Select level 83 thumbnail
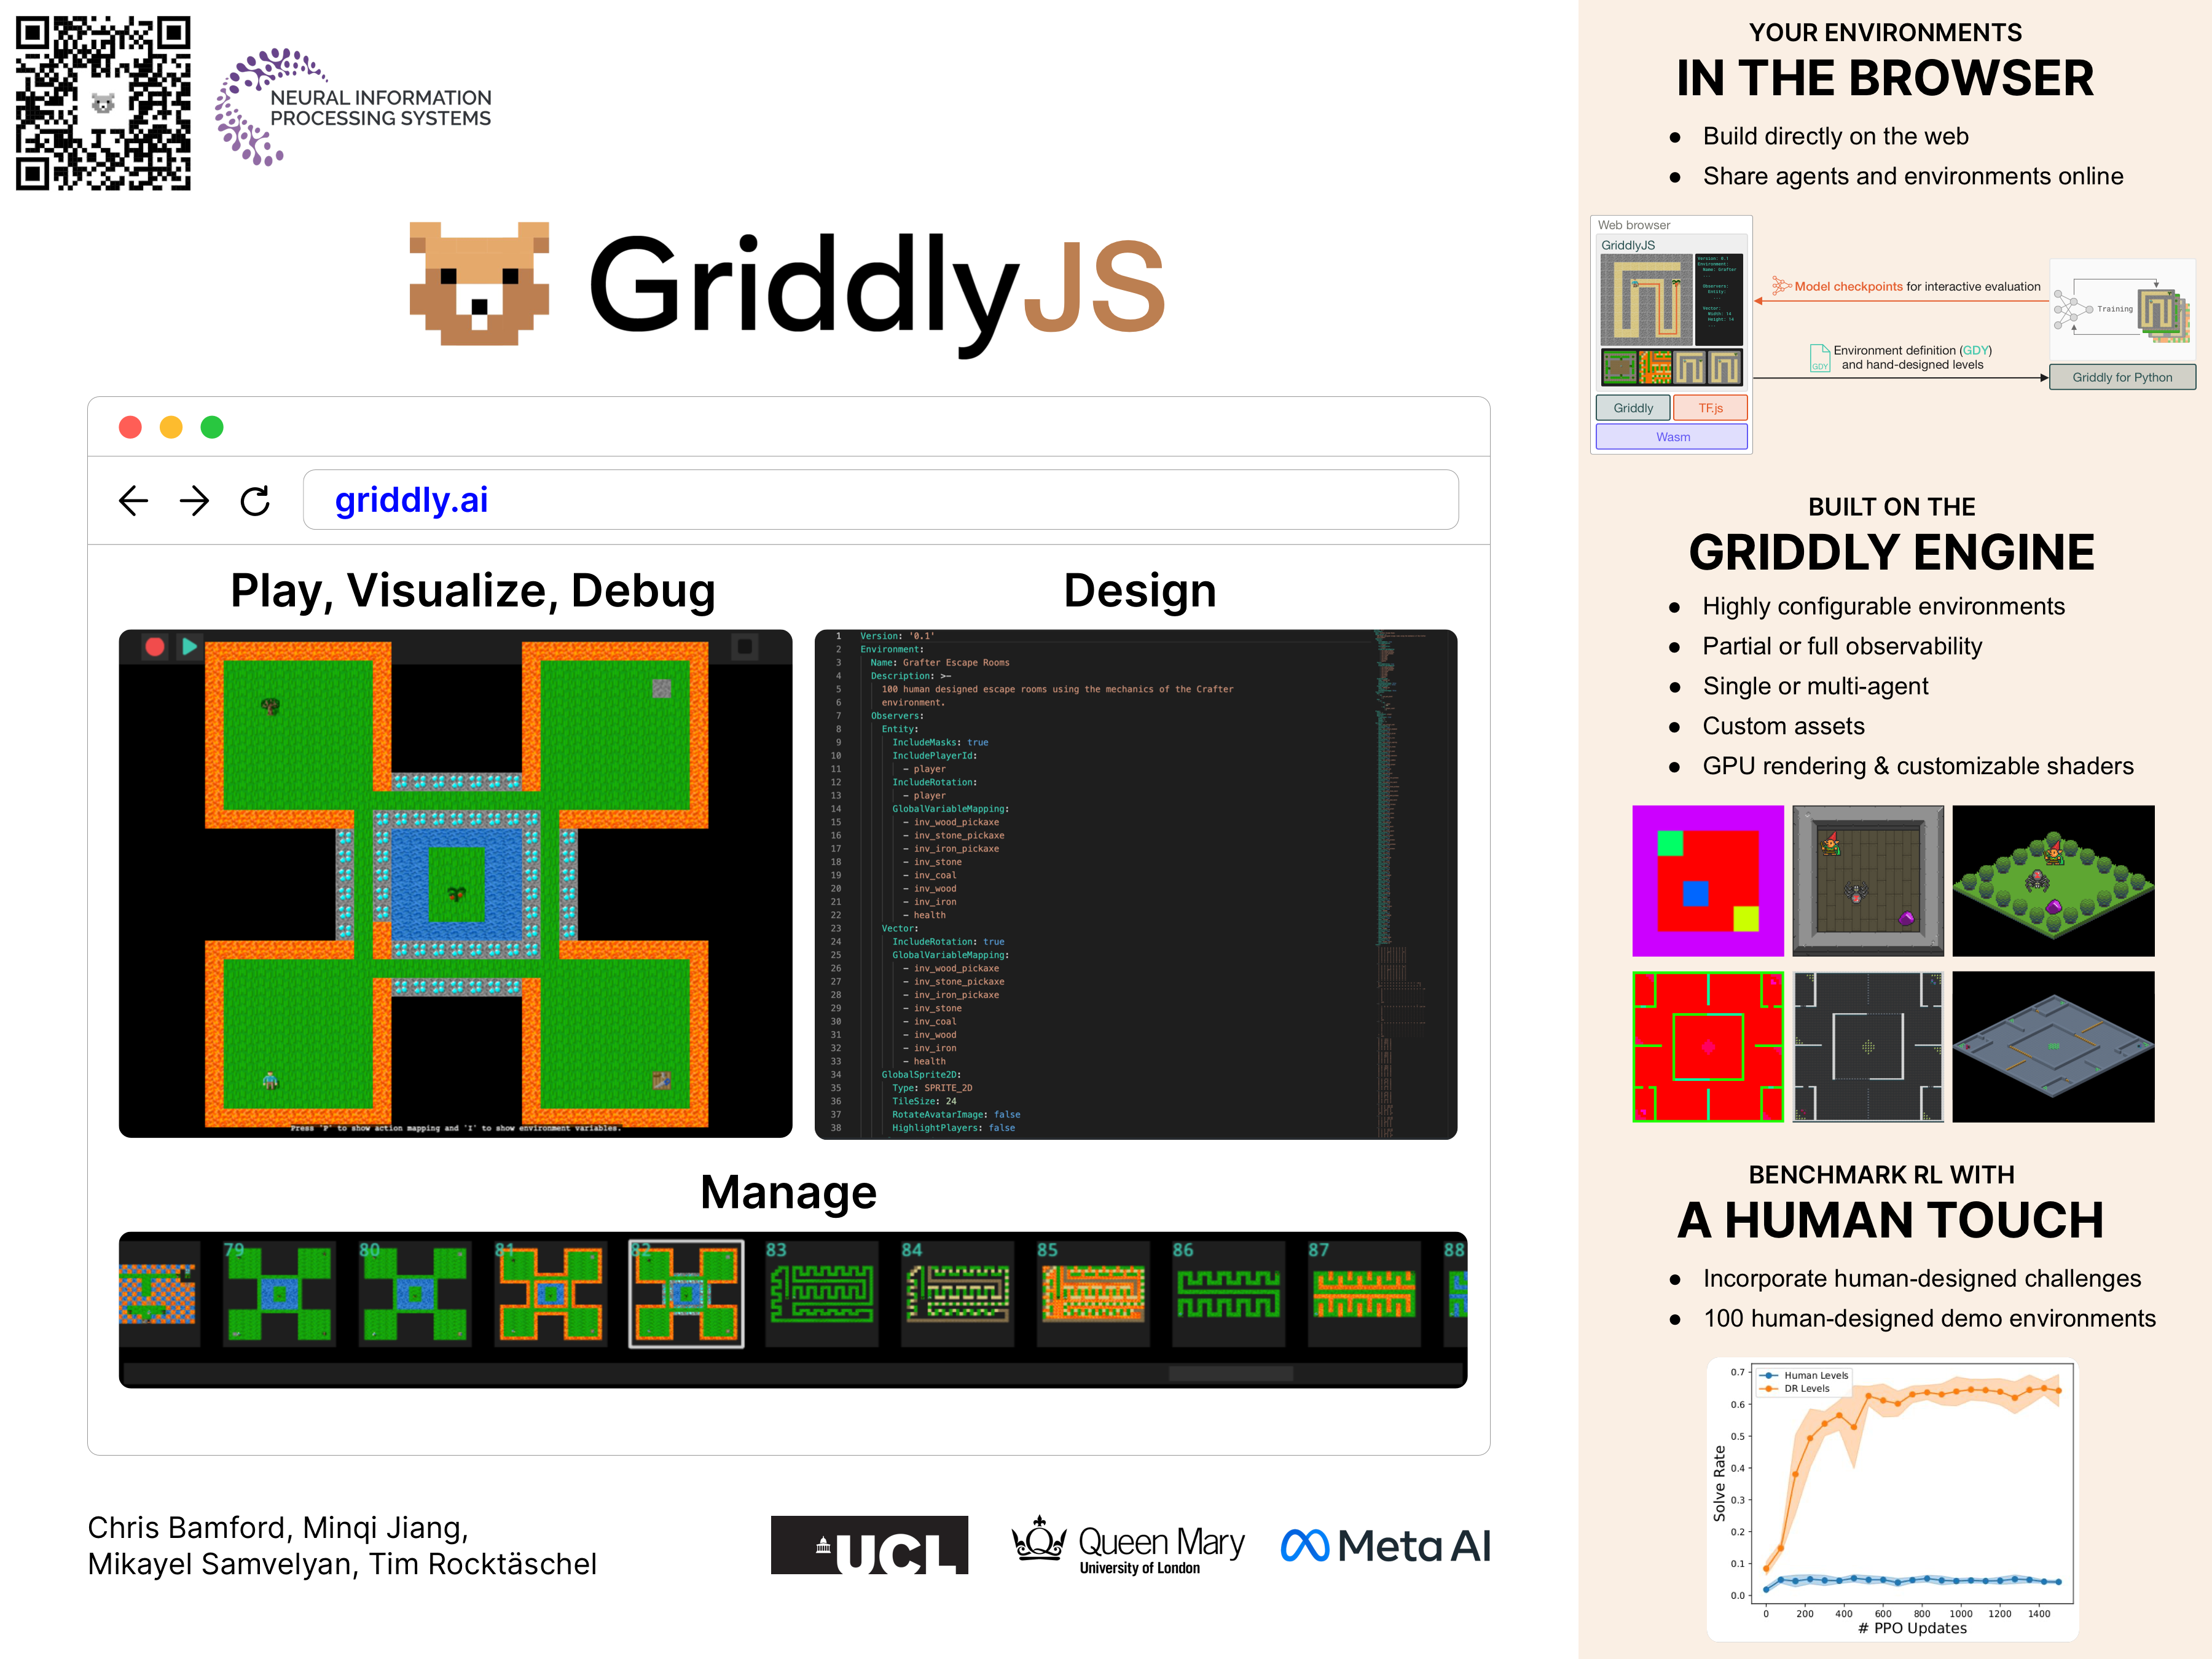Screen dimensions: 2212x1659 821,1294
